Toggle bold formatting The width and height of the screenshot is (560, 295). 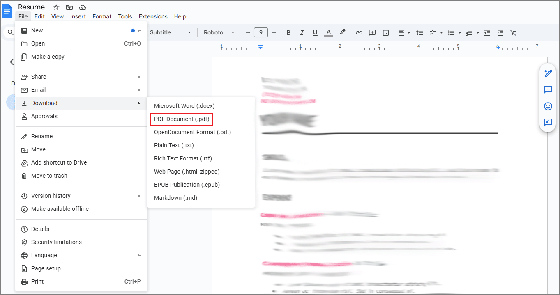click(x=289, y=32)
